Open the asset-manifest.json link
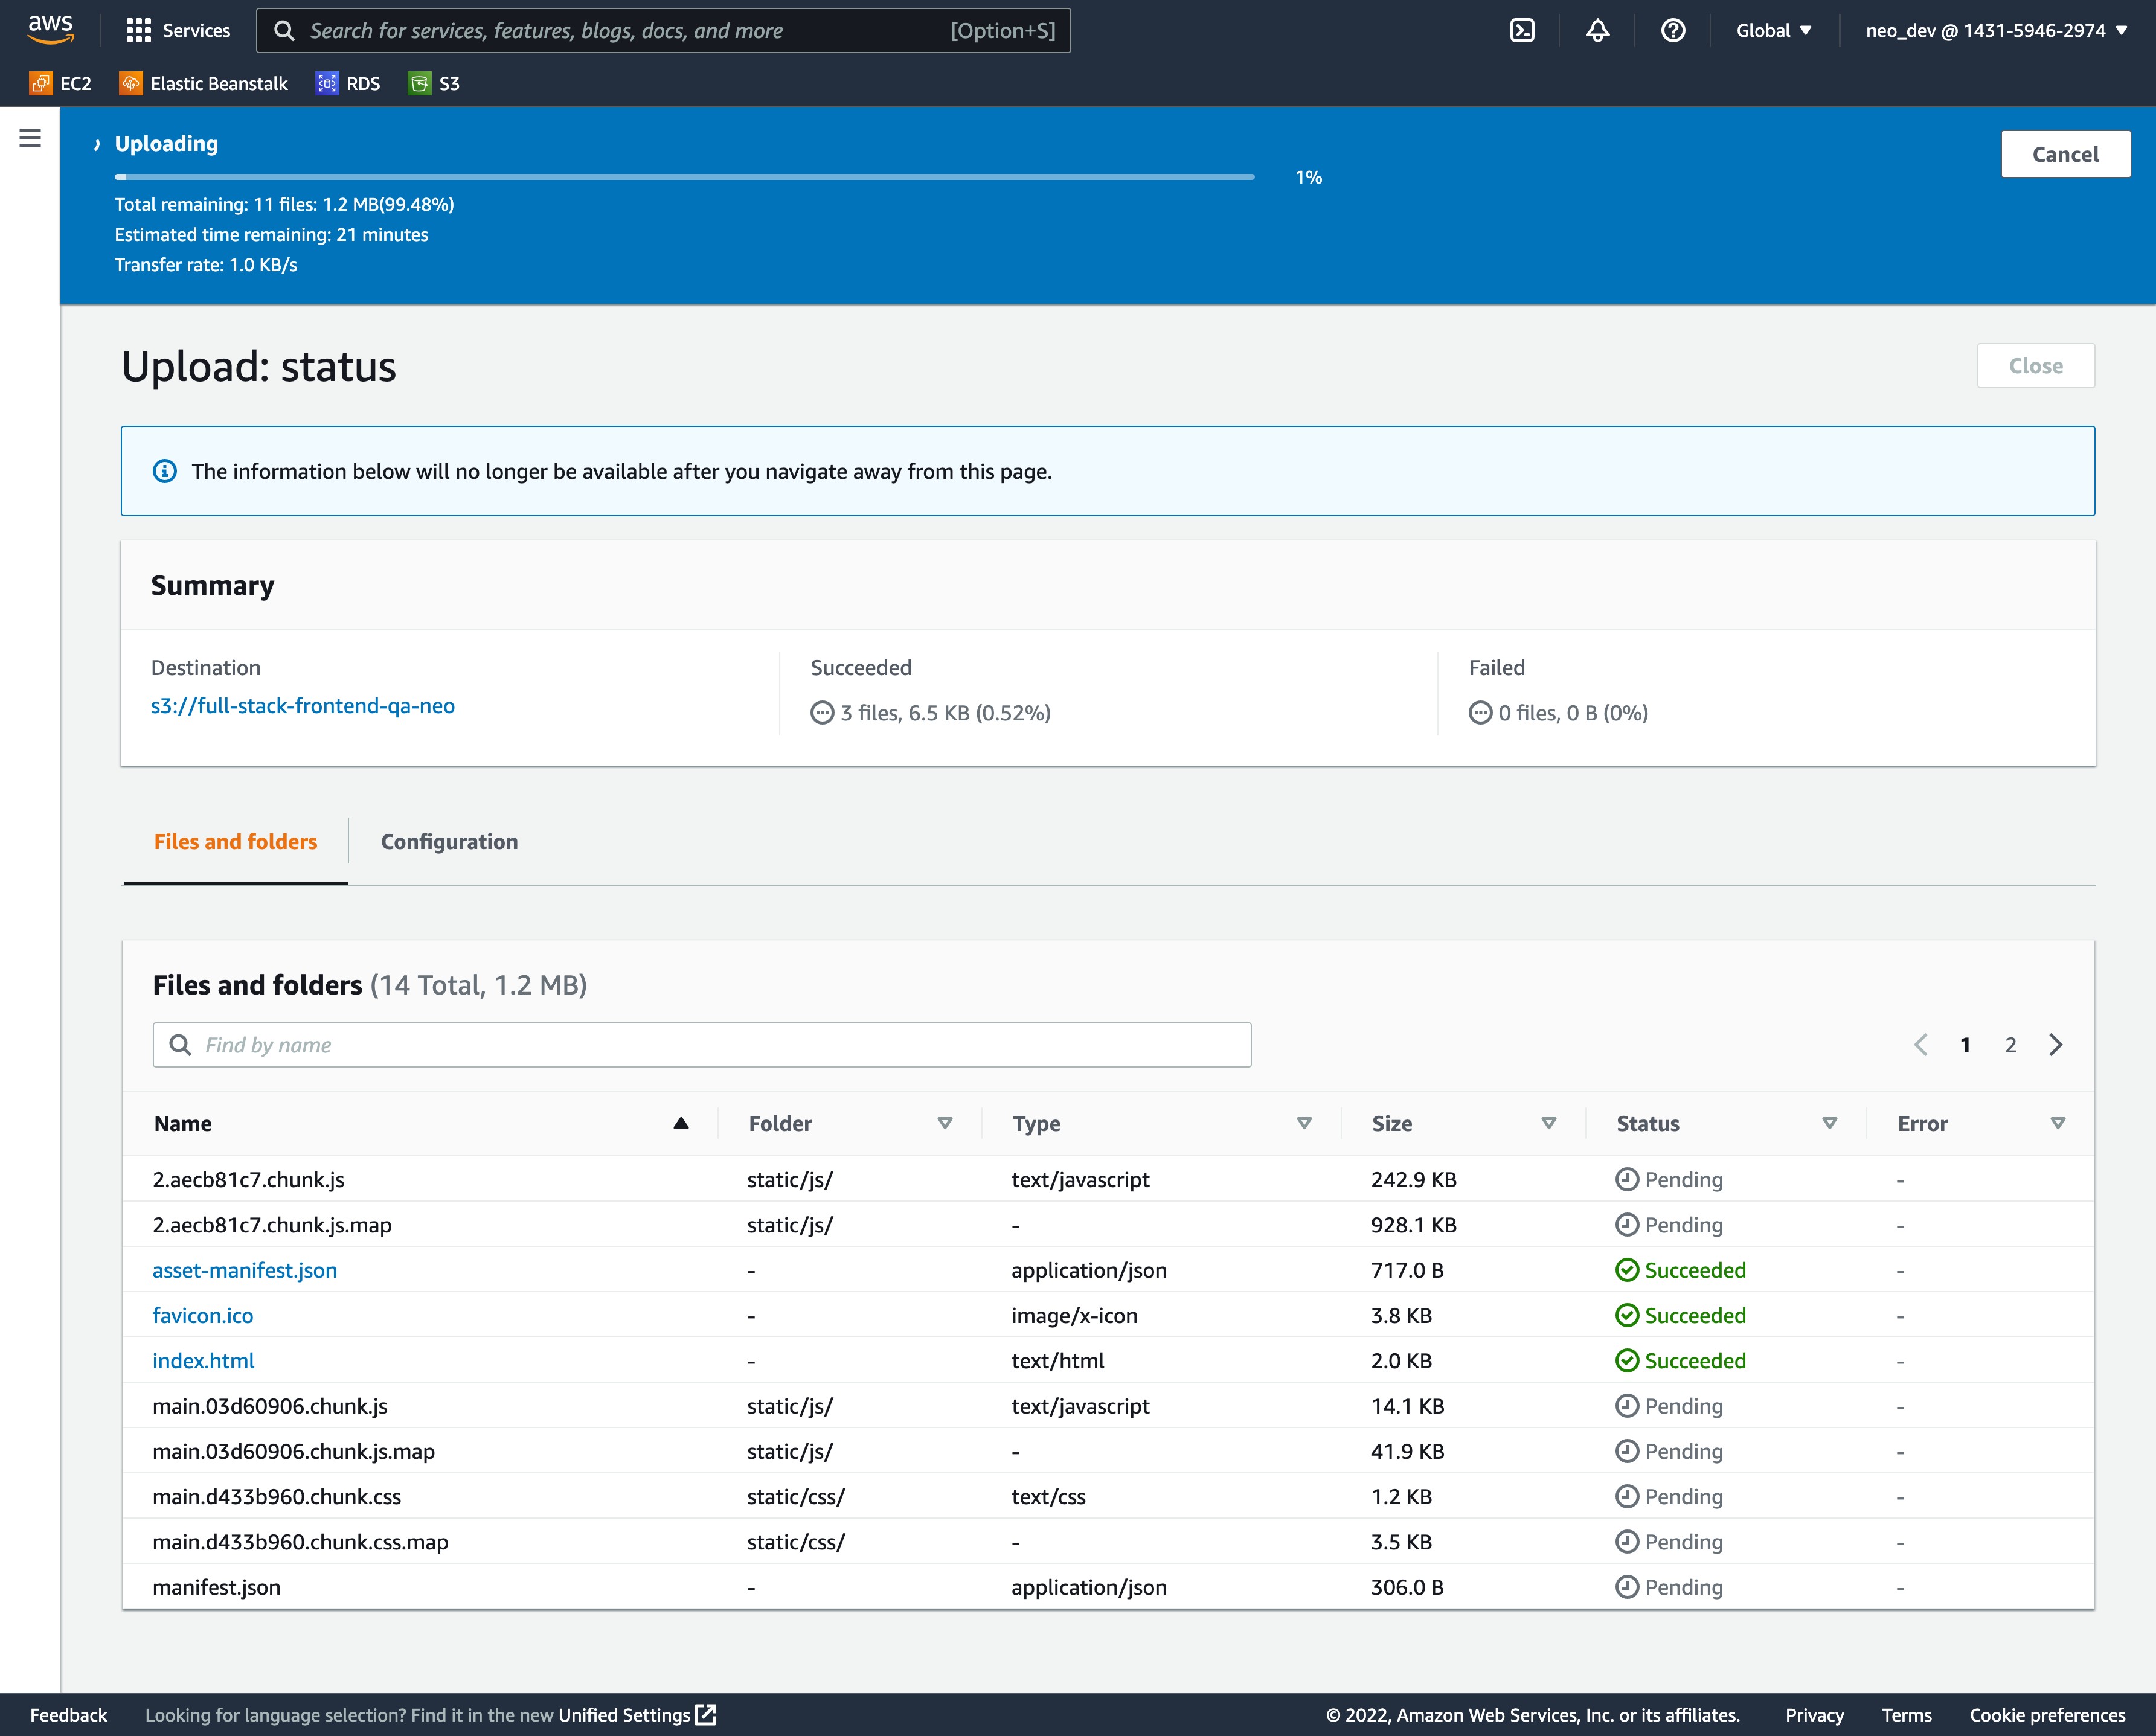Screen dimensions: 2156x1736 [x=245, y=1270]
